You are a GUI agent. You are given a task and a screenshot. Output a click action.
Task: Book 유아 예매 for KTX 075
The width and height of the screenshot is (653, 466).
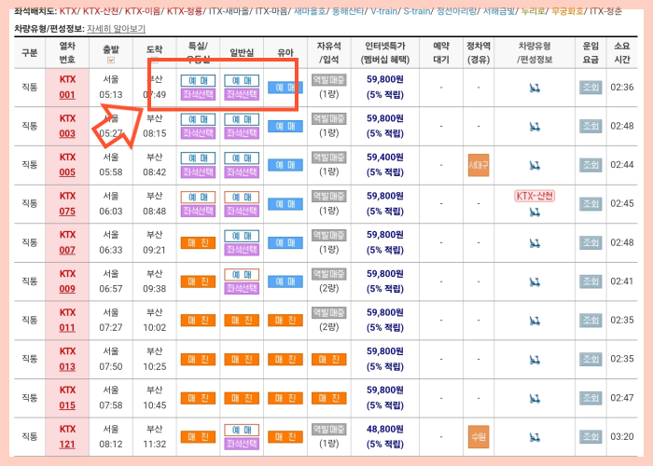point(285,204)
